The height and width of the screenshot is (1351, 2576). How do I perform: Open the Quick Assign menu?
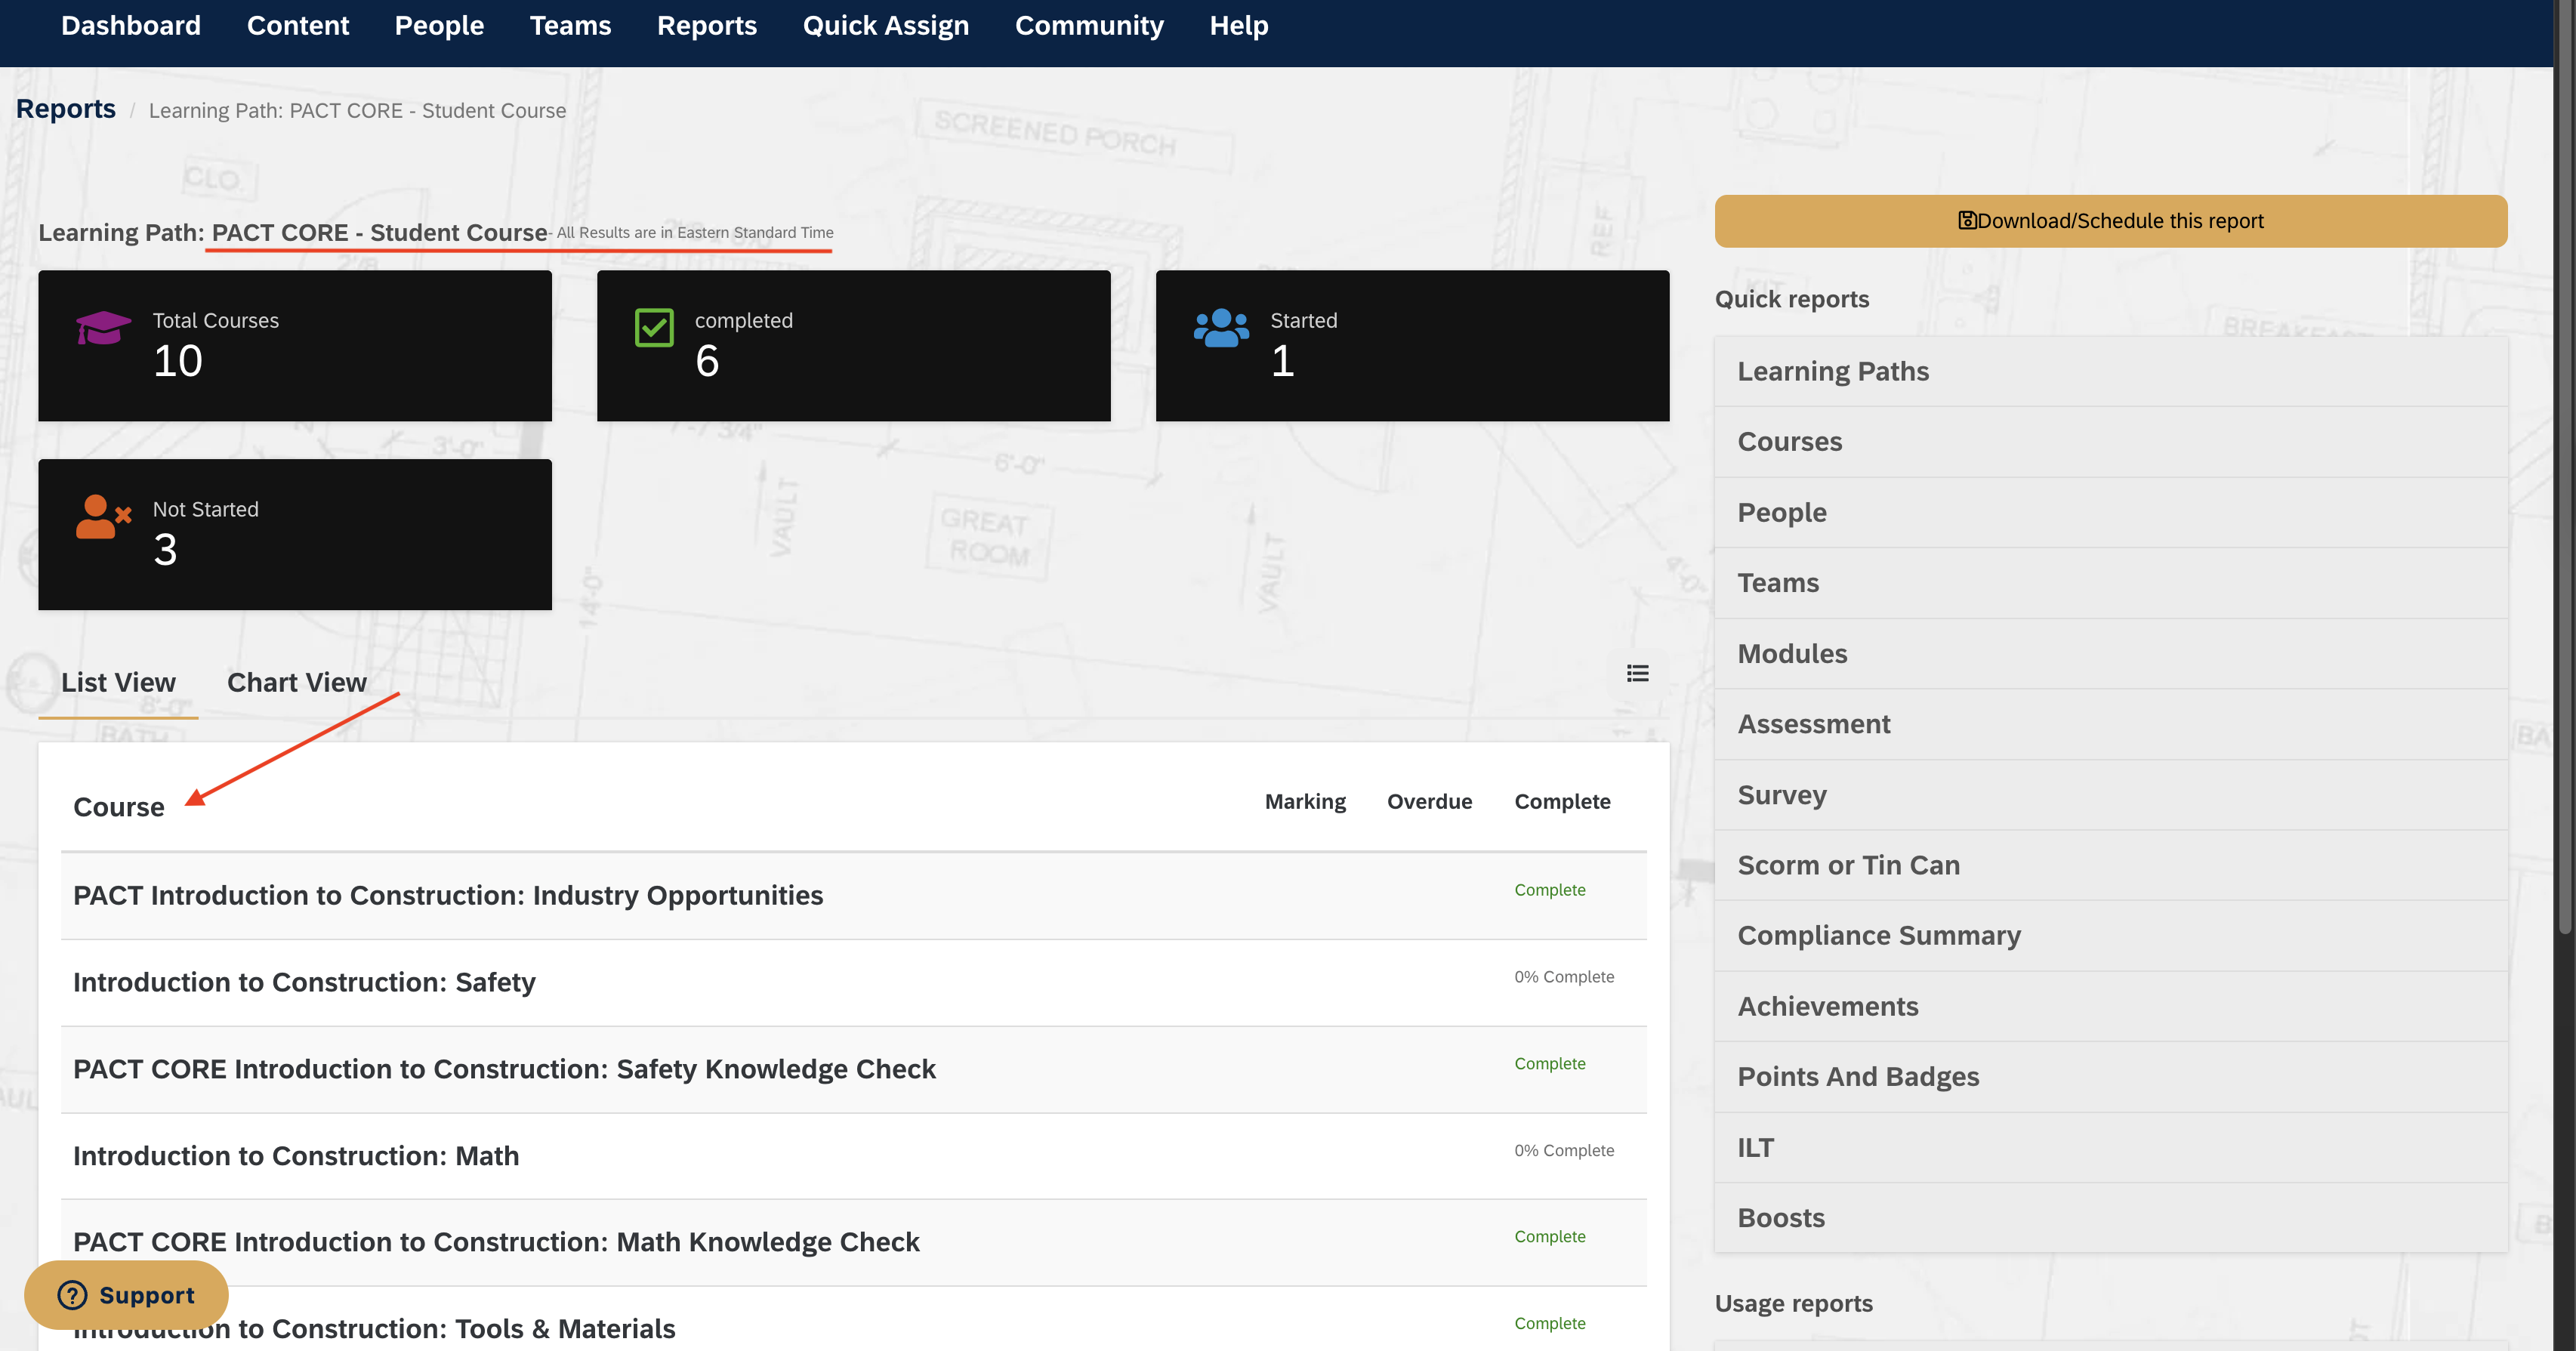tap(885, 25)
